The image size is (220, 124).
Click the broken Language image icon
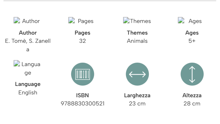(x=17, y=63)
